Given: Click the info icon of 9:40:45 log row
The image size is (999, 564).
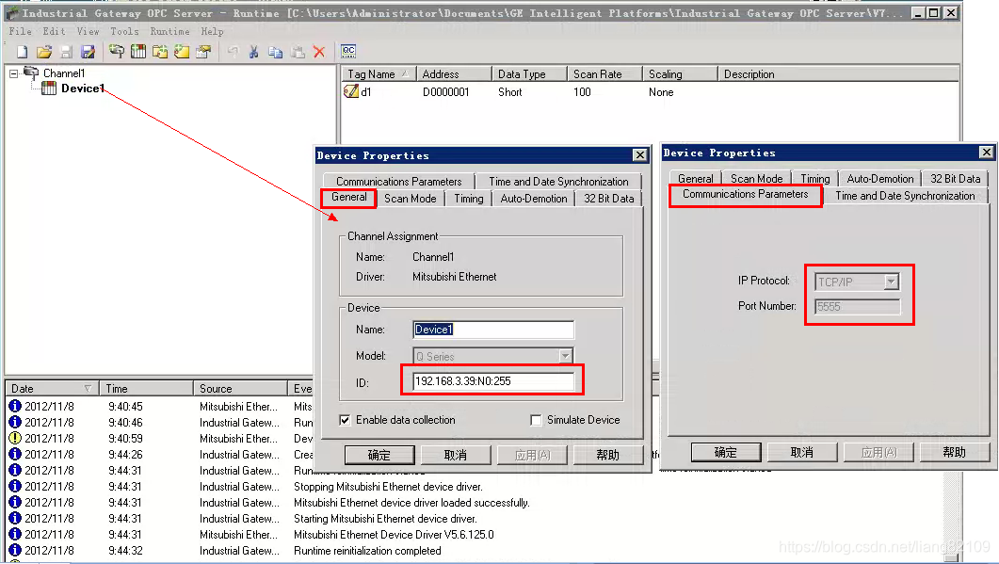Looking at the screenshot, I should tap(15, 406).
